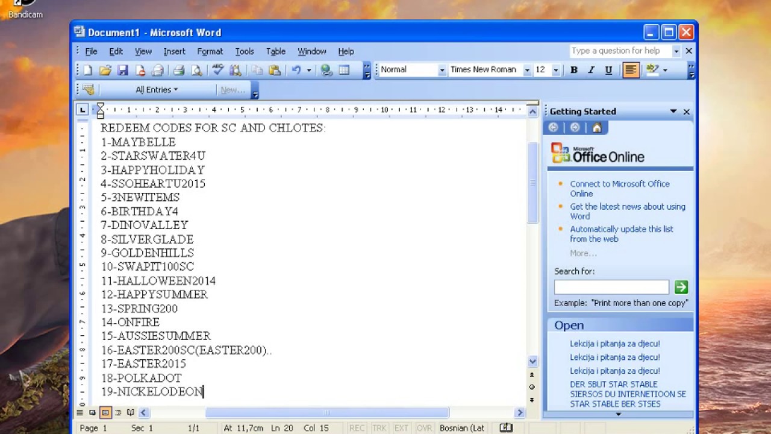The height and width of the screenshot is (434, 771).
Task: Click the Open folder icon
Action: 105,71
